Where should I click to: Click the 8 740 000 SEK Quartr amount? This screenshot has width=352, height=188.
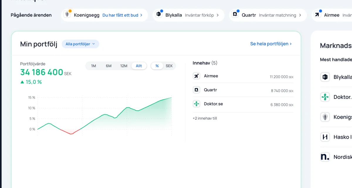[x=282, y=91]
